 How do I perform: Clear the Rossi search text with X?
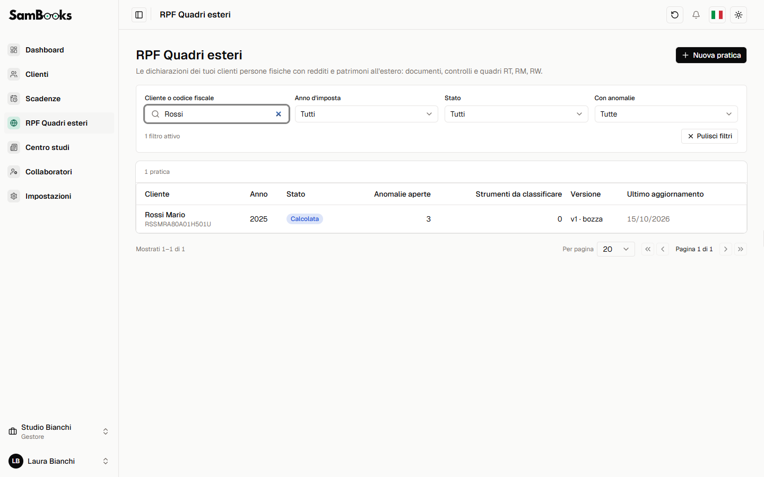[279, 114]
